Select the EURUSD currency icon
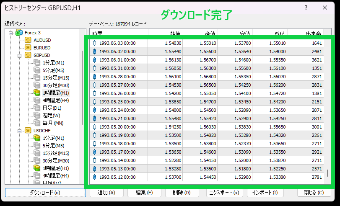 coord(28,47)
